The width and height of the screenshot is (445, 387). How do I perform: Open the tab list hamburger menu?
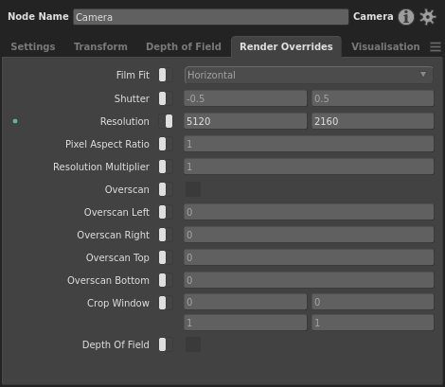click(436, 47)
